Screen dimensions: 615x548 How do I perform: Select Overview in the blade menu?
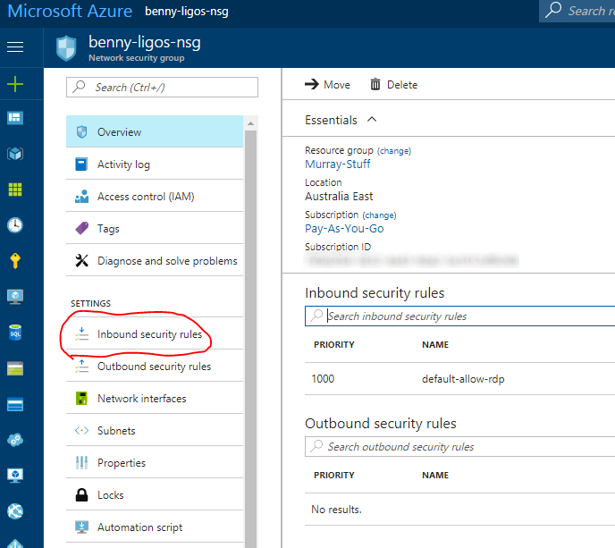[x=155, y=131]
